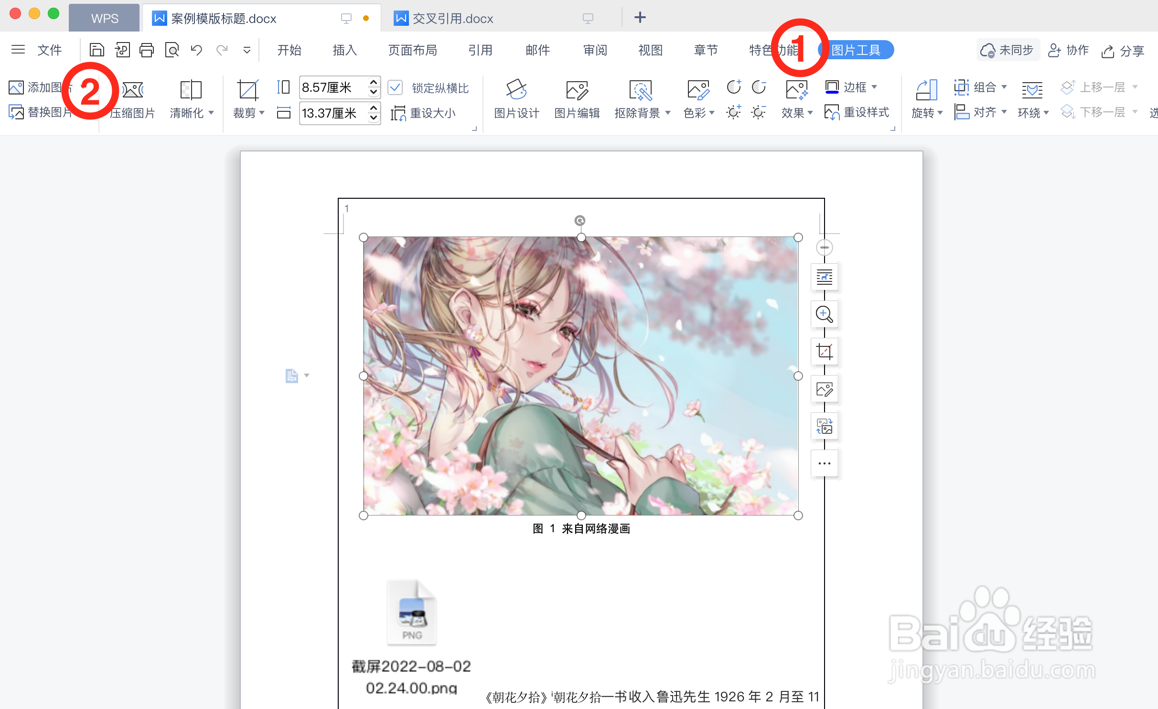The width and height of the screenshot is (1158, 709).
Task: Decrease brightness icon
Action: coord(759,112)
